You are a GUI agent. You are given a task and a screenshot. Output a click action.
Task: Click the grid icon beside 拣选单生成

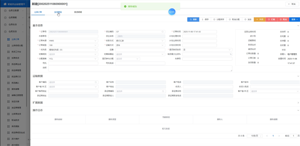click(x=8, y=64)
